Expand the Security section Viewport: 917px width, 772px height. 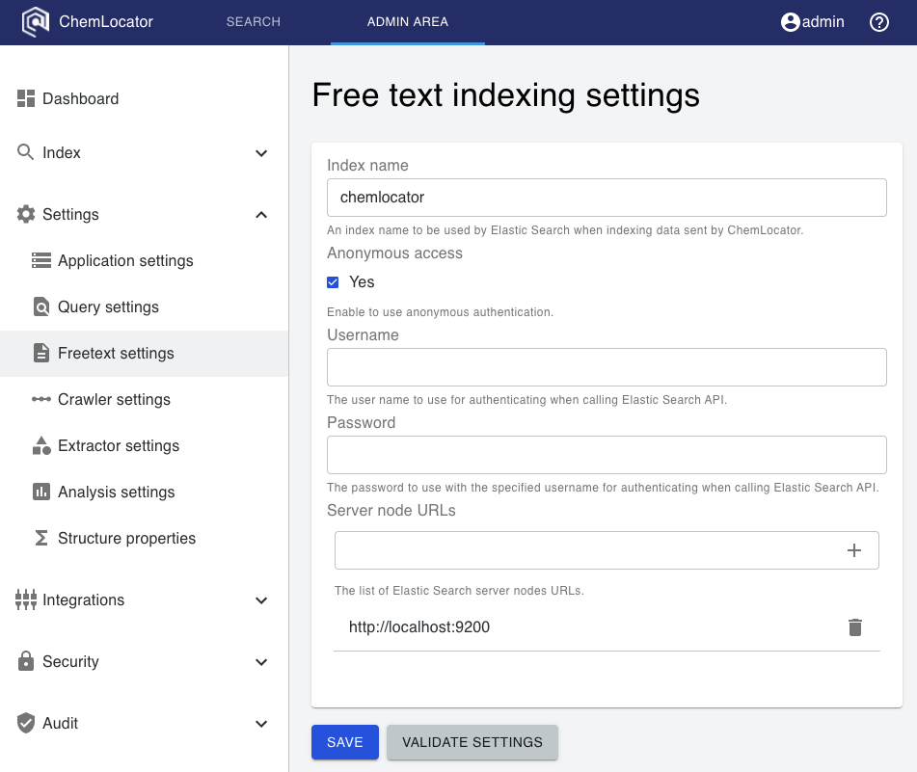pos(260,662)
